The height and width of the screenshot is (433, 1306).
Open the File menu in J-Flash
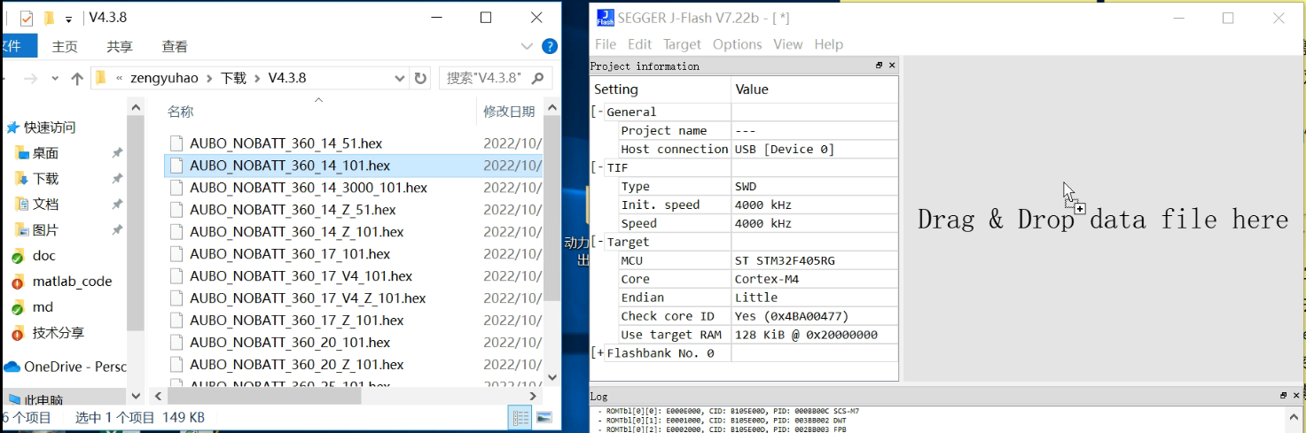point(606,44)
